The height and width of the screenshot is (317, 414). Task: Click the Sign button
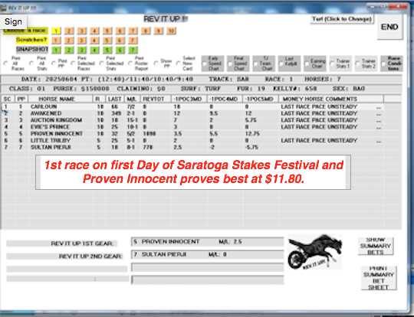click(13, 21)
